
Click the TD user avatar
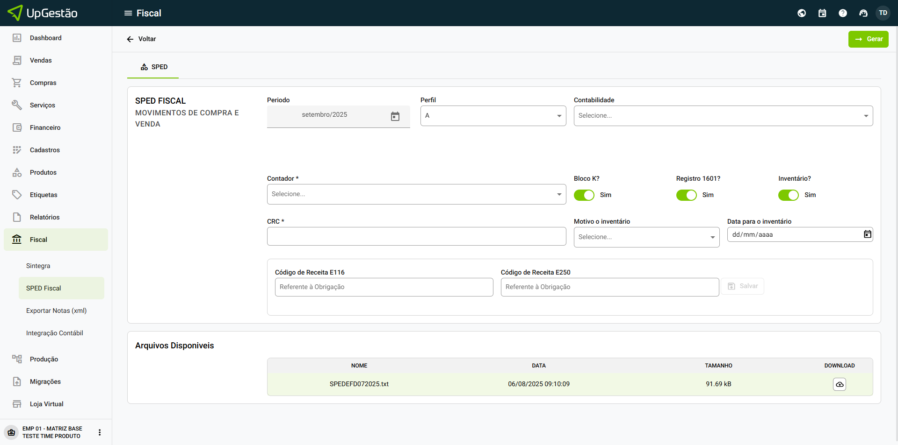[883, 13]
